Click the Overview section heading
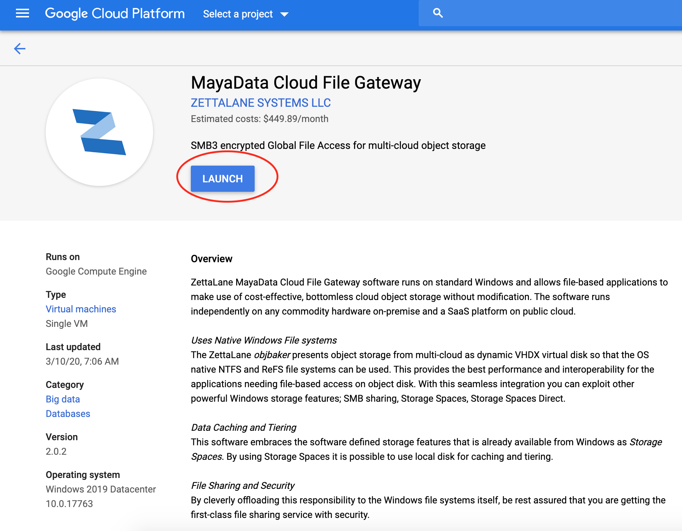 click(x=211, y=259)
